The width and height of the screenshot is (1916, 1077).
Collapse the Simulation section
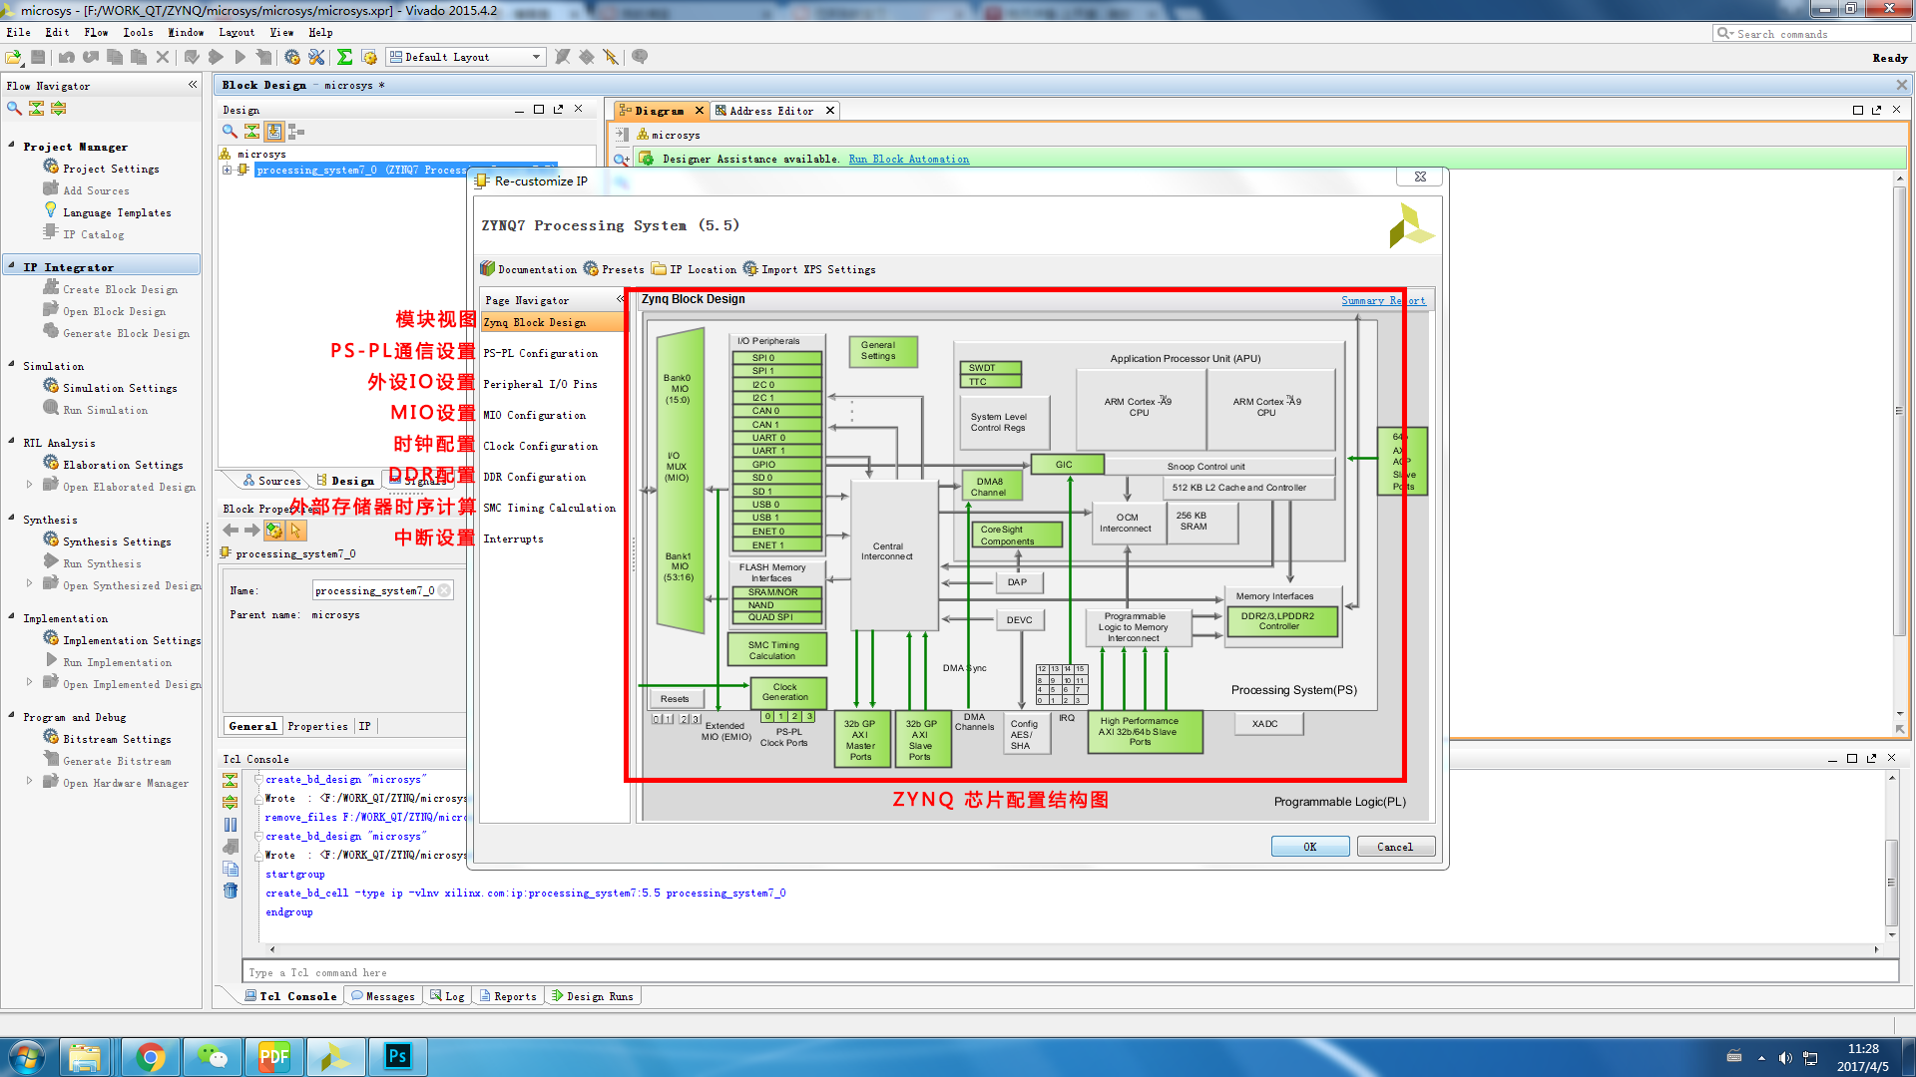12,365
